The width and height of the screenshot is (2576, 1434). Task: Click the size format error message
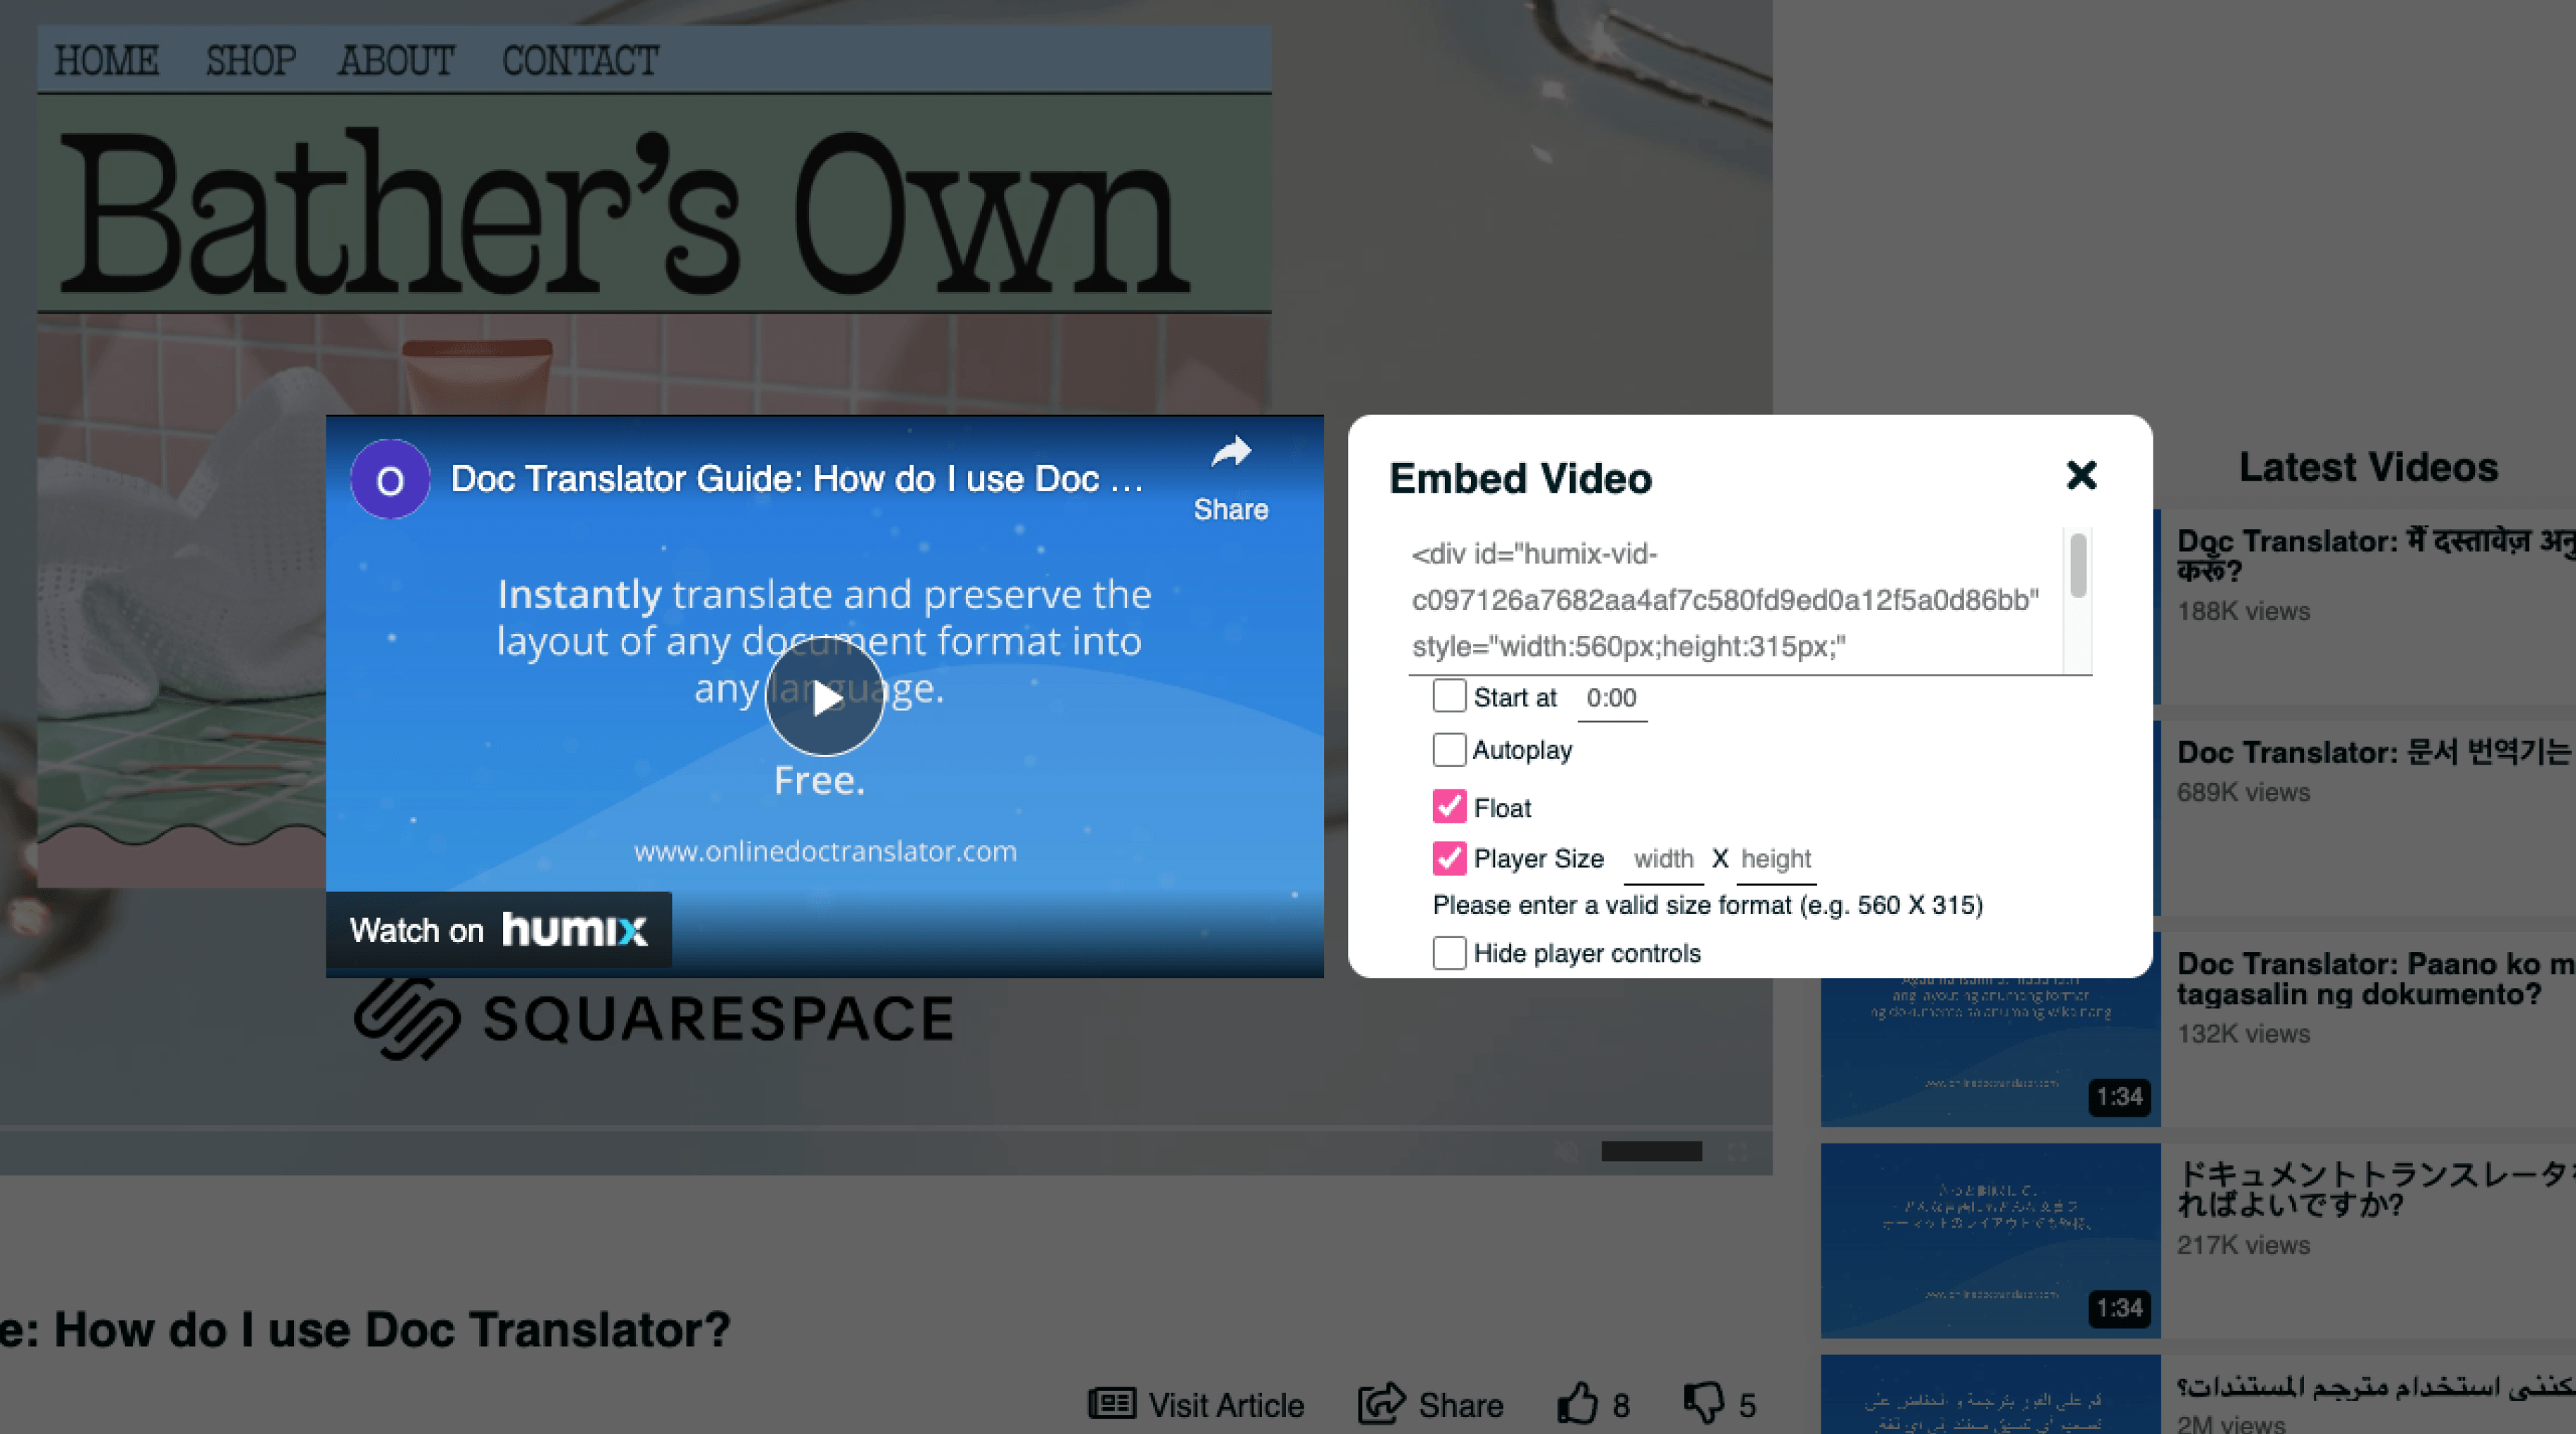1707,905
